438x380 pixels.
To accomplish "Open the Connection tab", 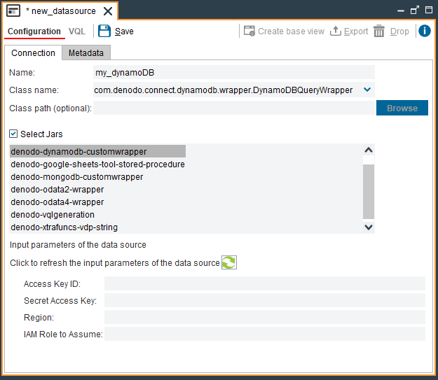I will pos(33,52).
